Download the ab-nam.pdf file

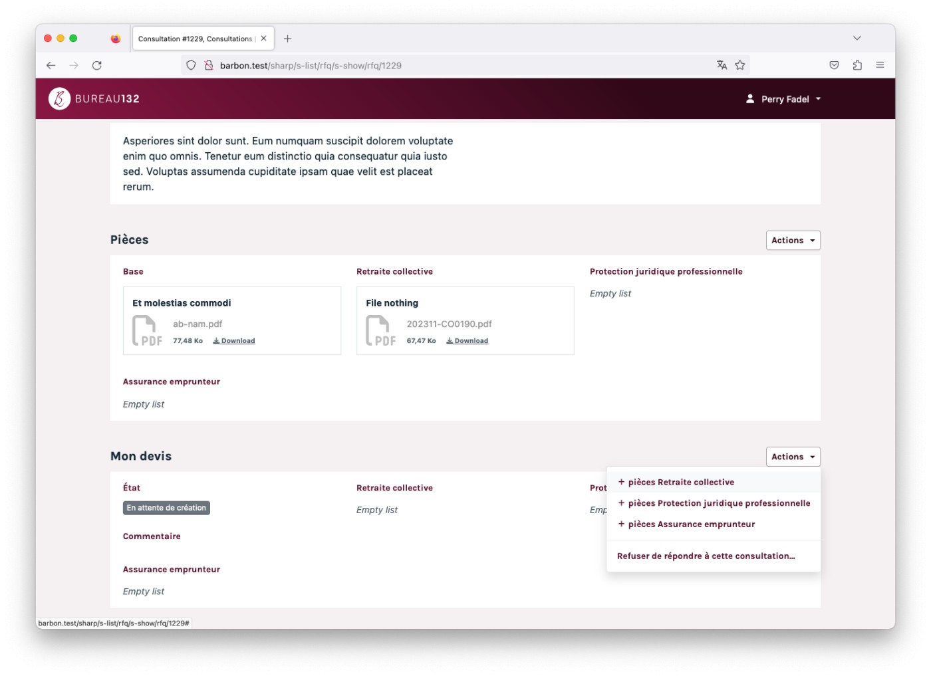[234, 341]
